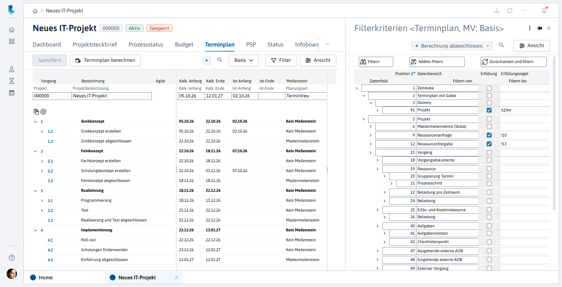Click the download icon in top bar

click(497, 11)
